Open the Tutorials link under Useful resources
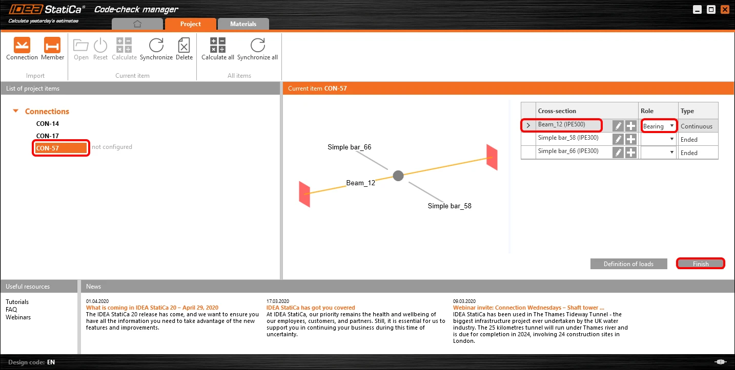 [17, 302]
